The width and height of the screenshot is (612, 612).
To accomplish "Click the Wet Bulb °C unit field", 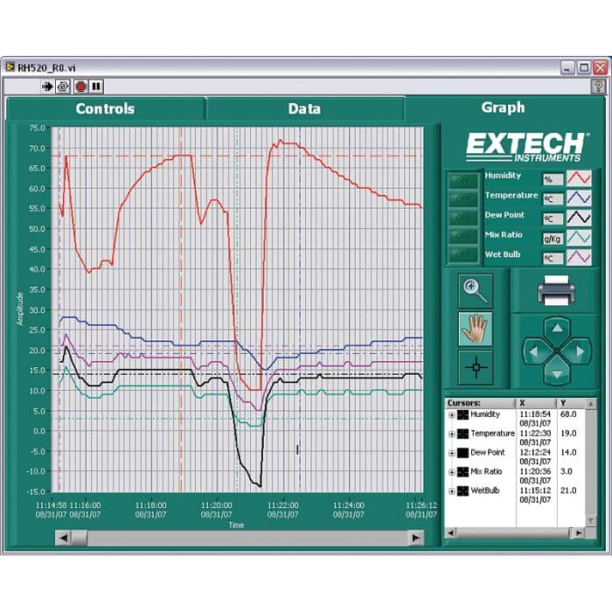I will tap(553, 259).
